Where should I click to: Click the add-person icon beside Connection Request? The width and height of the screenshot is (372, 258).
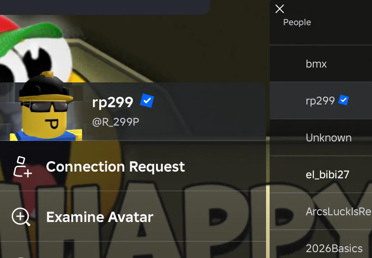(22, 167)
